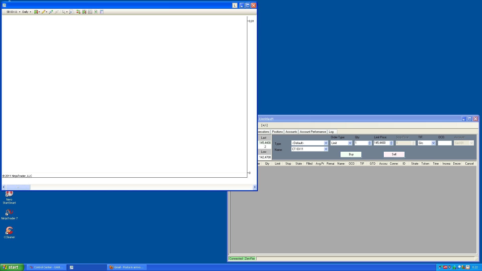The image size is (482, 271).
Task: Switch to the Positions tab
Action: pos(277,132)
